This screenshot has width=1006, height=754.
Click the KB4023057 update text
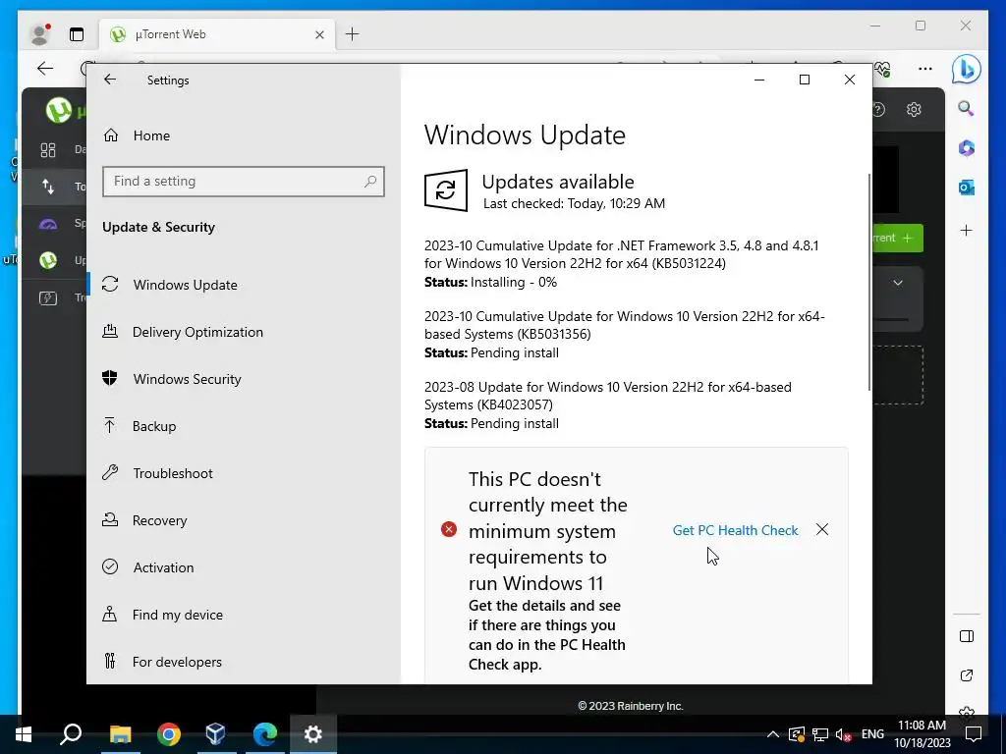click(x=607, y=396)
